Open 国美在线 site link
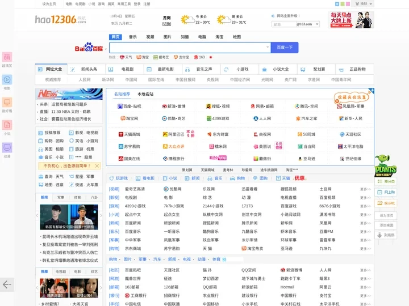The width and height of the screenshot is (409, 306). pyautogui.click(x=130, y=159)
